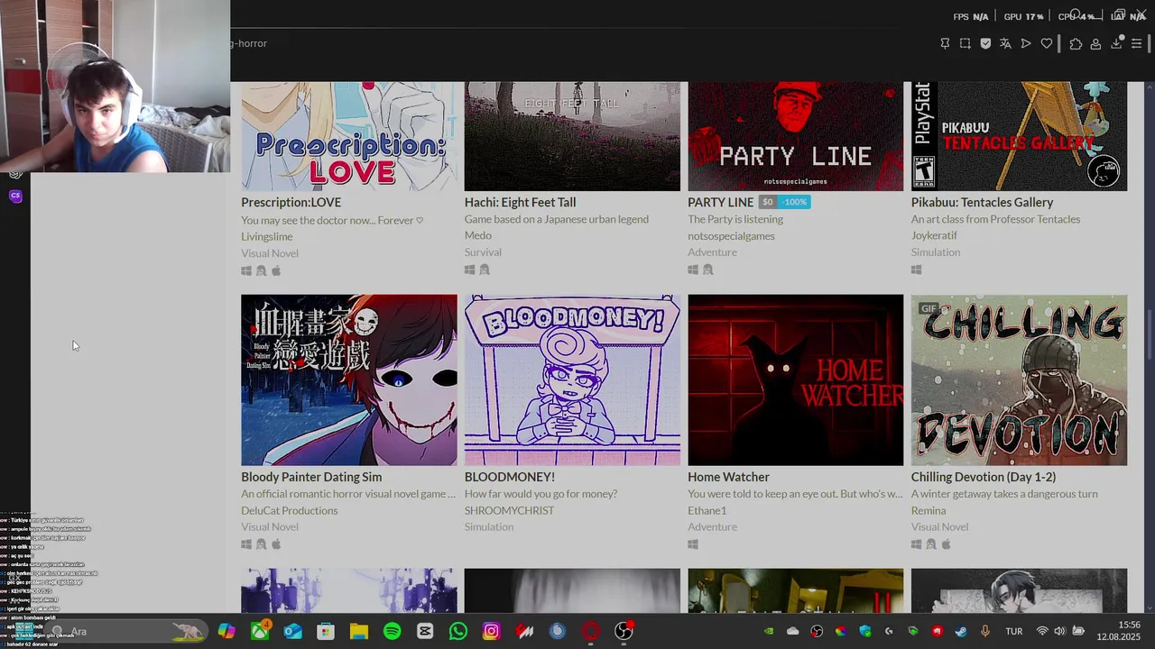Open the Prescription:LOVE game title link

click(291, 203)
